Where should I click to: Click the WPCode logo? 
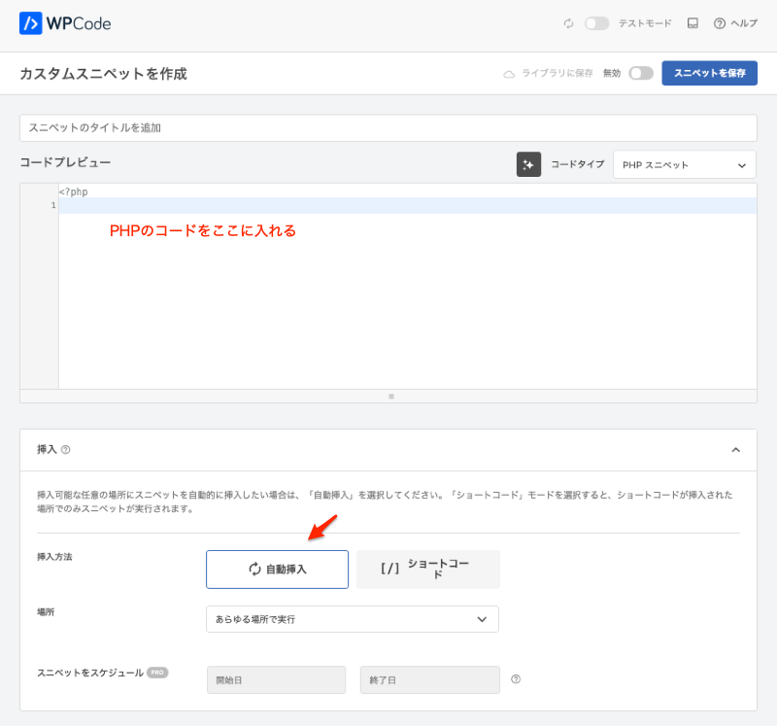pyautogui.click(x=65, y=23)
